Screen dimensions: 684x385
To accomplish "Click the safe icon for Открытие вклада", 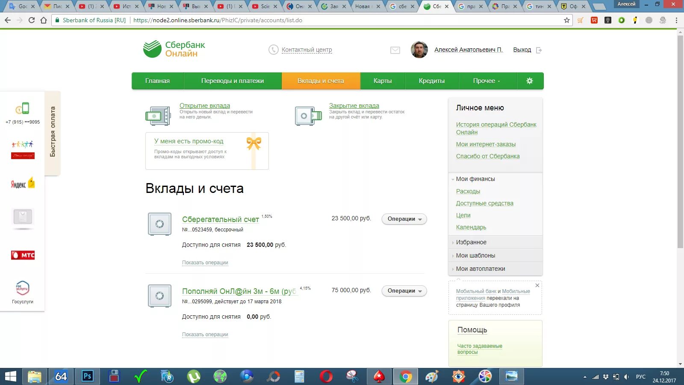I will (158, 116).
